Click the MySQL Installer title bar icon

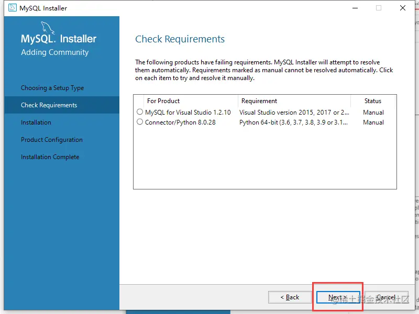click(x=12, y=8)
